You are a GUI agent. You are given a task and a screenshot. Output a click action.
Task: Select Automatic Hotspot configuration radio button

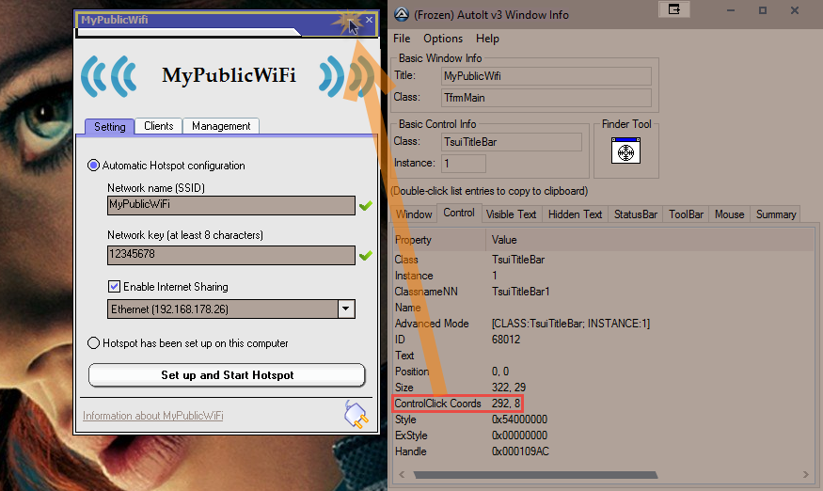point(93,166)
